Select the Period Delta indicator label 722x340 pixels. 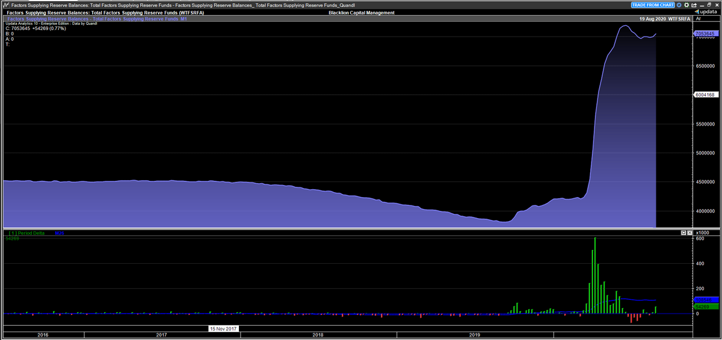[26, 233]
